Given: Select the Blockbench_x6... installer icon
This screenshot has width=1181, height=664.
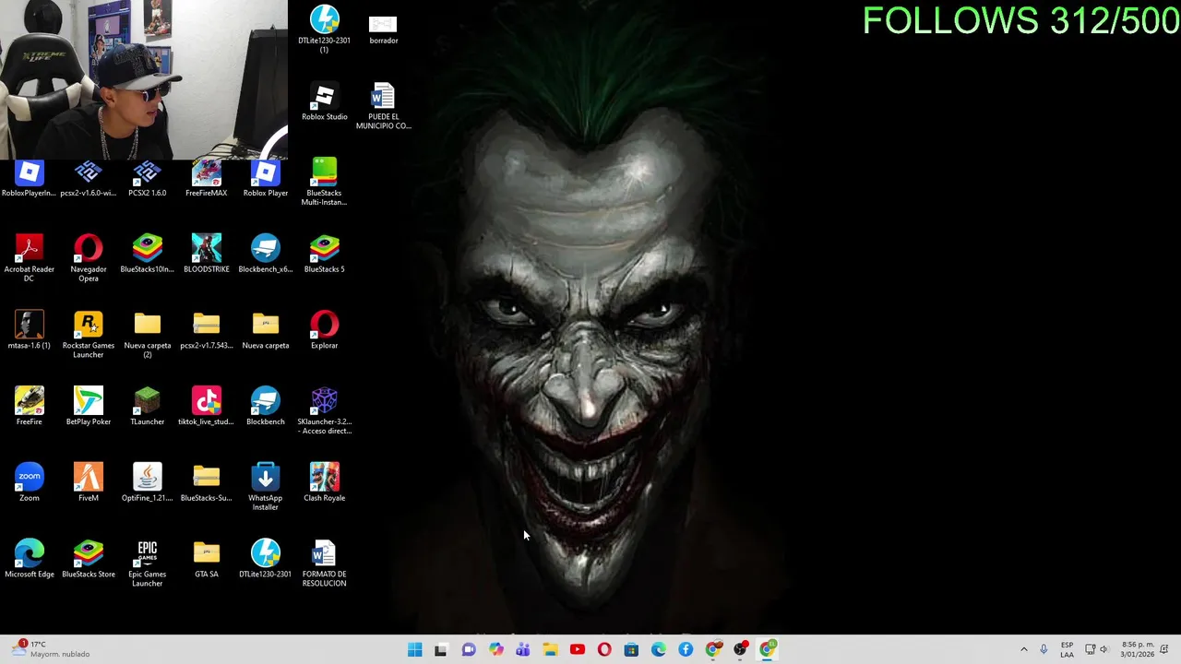Looking at the screenshot, I should [x=266, y=254].
